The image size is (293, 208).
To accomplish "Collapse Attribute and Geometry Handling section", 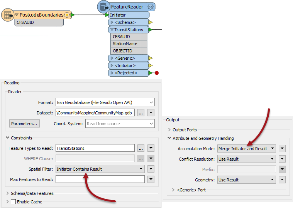I will pyautogui.click(x=169, y=138).
